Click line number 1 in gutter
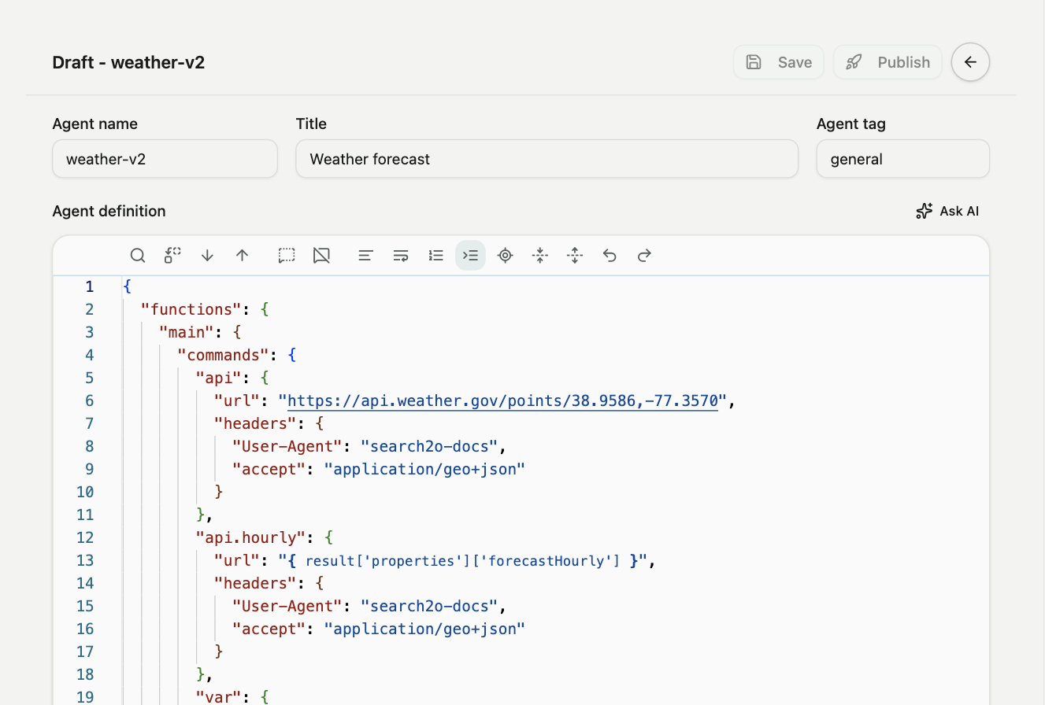The width and height of the screenshot is (1045, 705). [x=89, y=286]
